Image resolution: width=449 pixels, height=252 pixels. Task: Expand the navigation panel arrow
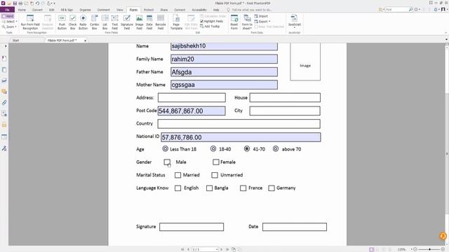6,46
